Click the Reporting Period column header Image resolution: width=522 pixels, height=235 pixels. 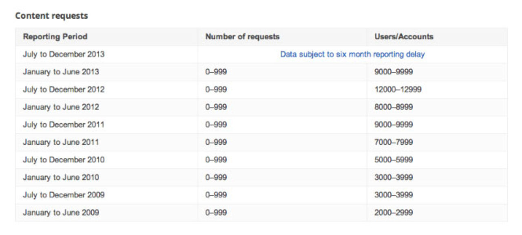pyautogui.click(x=46, y=36)
